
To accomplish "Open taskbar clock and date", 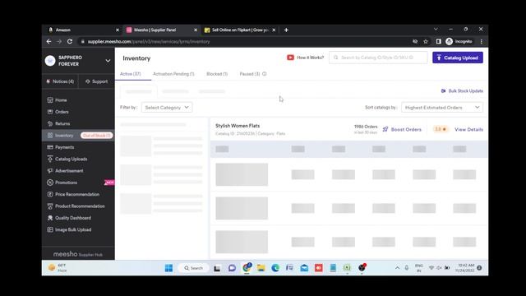I will 465,268.
